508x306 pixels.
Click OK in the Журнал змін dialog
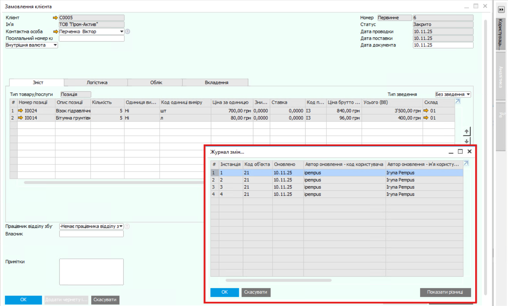point(225,292)
